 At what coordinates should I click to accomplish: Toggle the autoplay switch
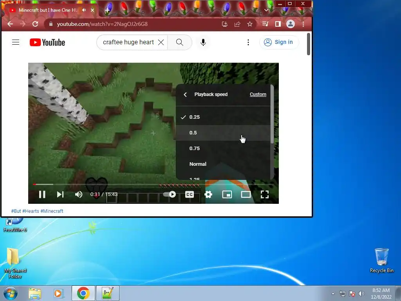(x=170, y=194)
